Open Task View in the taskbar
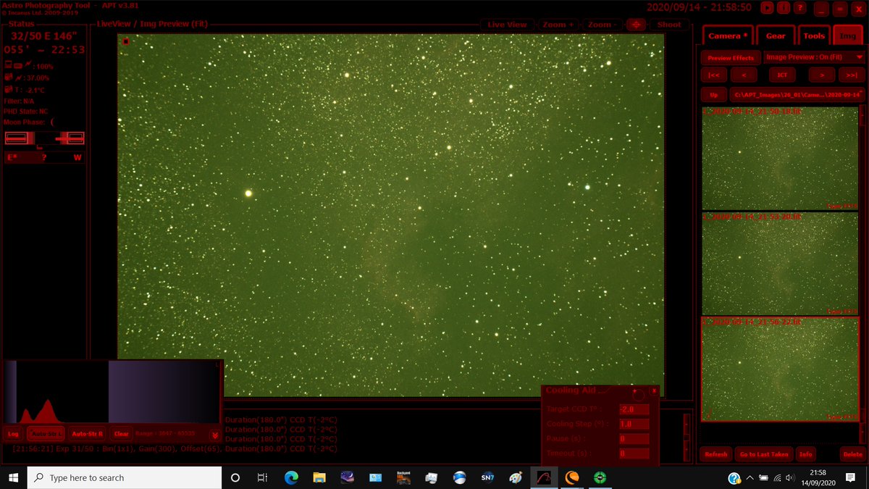The height and width of the screenshot is (489, 869). click(x=263, y=477)
